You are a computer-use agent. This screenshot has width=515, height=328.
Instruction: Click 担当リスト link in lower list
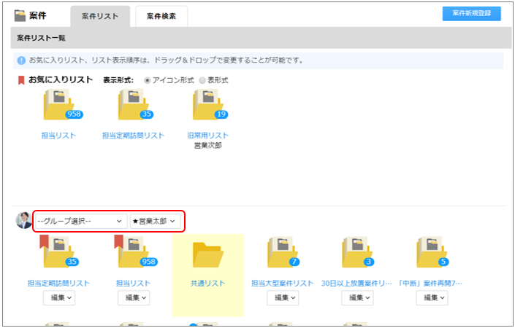point(134,283)
